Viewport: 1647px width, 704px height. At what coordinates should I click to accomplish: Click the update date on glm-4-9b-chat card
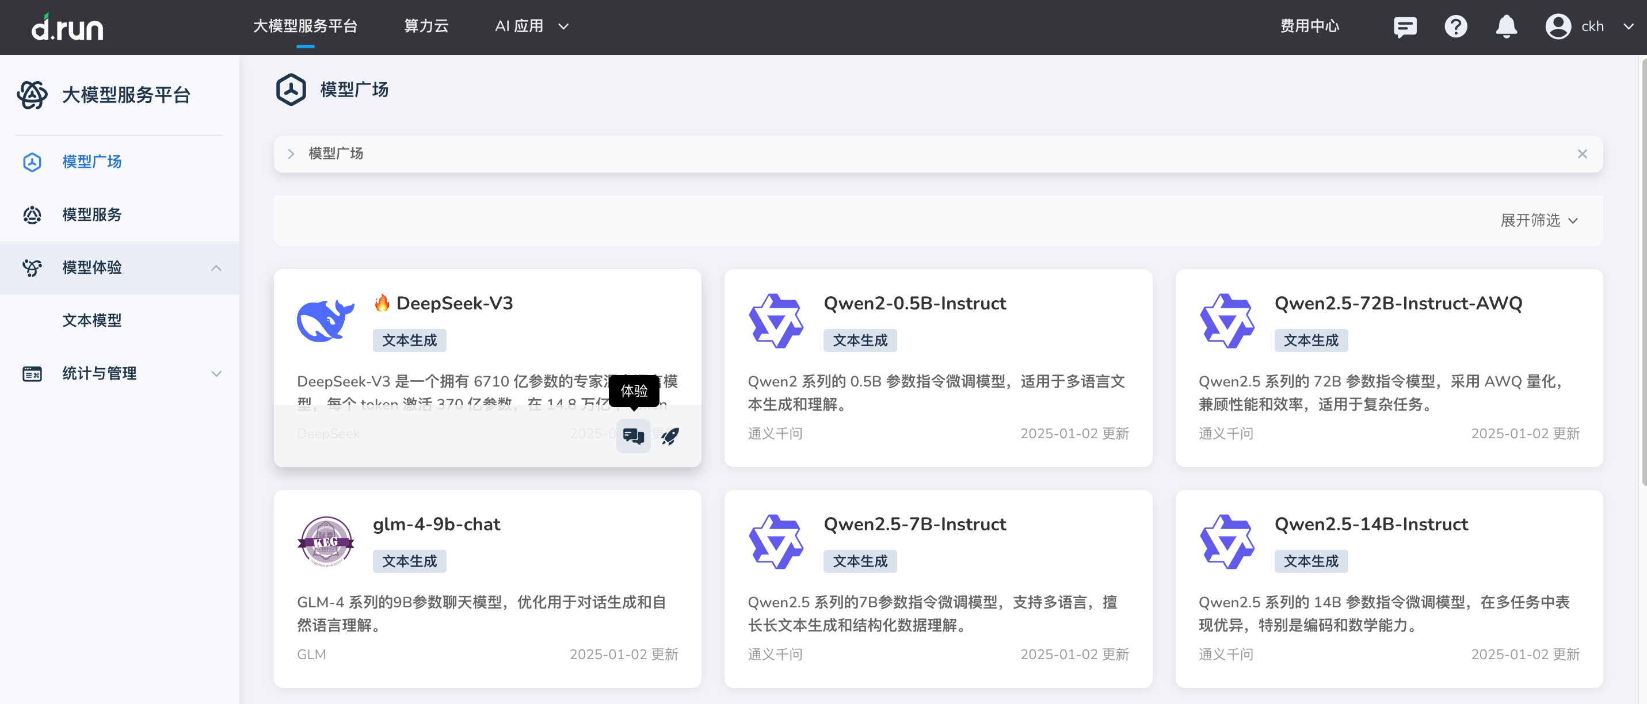[623, 654]
